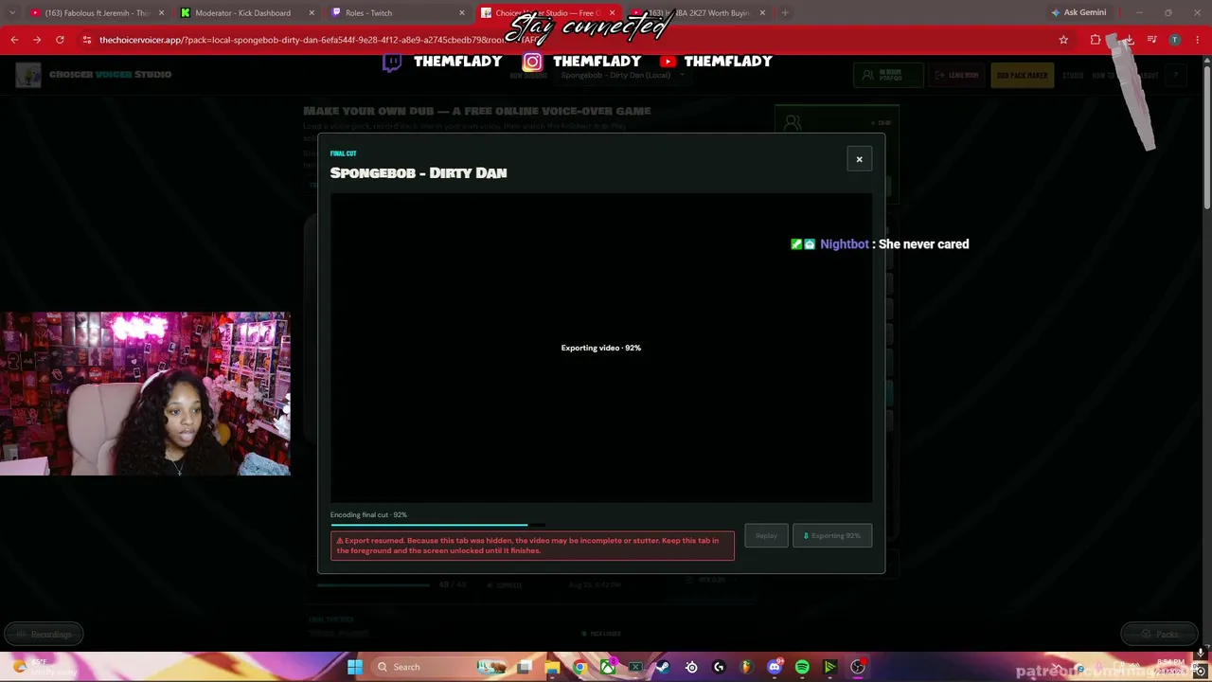Click the export resumed warning message
This screenshot has width=1212, height=682.
(532, 546)
